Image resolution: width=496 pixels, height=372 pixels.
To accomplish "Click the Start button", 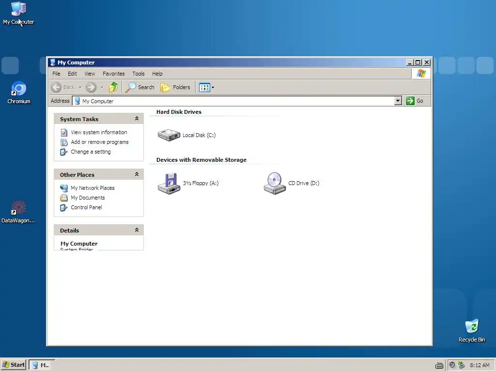I will [13, 365].
